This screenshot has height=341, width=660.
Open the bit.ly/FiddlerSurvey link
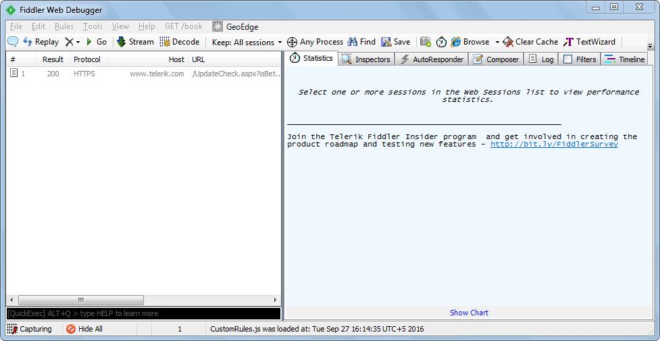click(x=554, y=144)
